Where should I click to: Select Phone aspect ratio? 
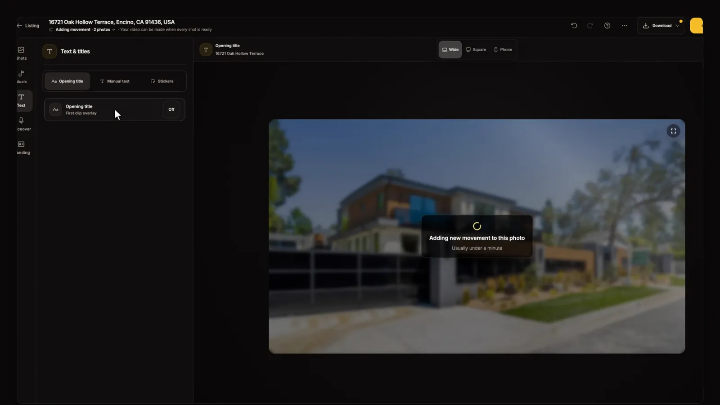pos(503,49)
